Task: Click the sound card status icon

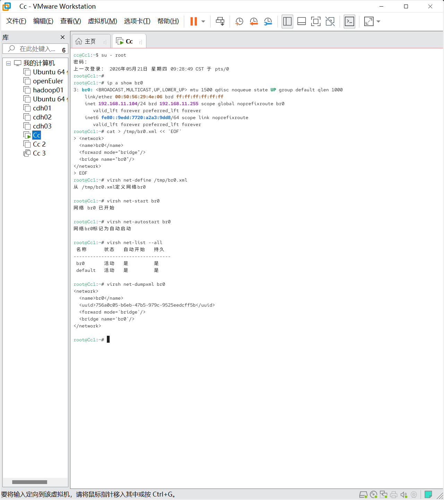Action: click(x=404, y=494)
